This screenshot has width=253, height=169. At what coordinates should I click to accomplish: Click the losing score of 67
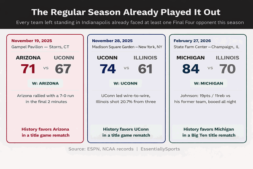tap(62, 68)
